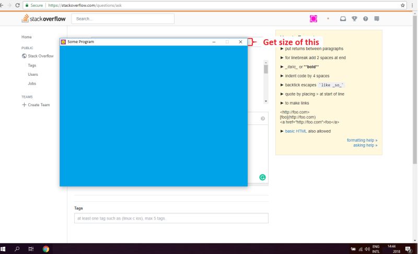Click the browser forward arrow
Screen dimensions: 418x254
click(9, 5)
